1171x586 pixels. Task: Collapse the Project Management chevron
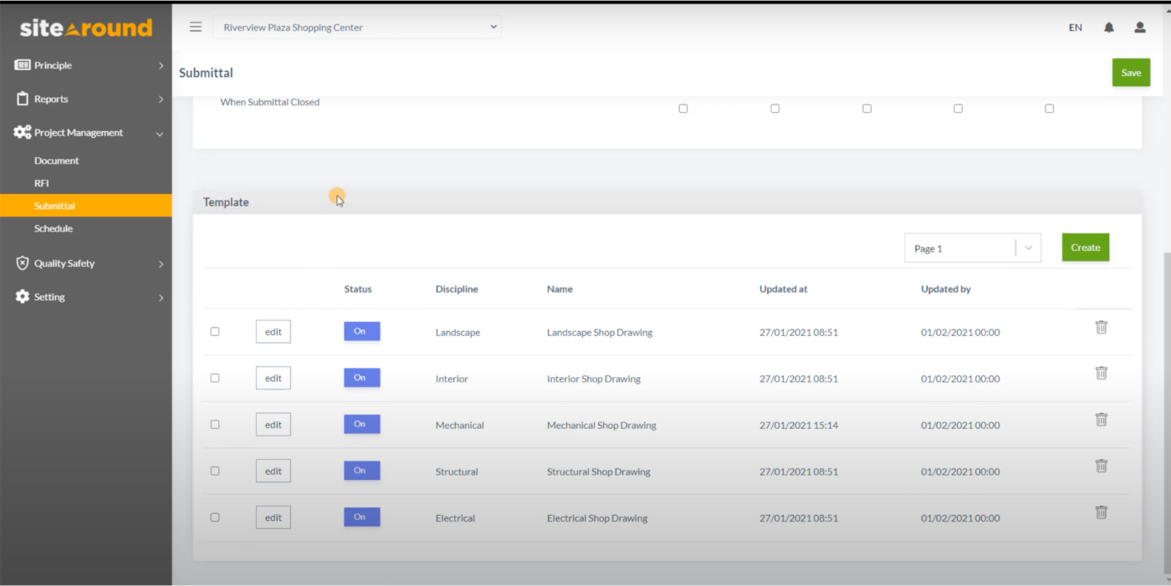click(160, 134)
